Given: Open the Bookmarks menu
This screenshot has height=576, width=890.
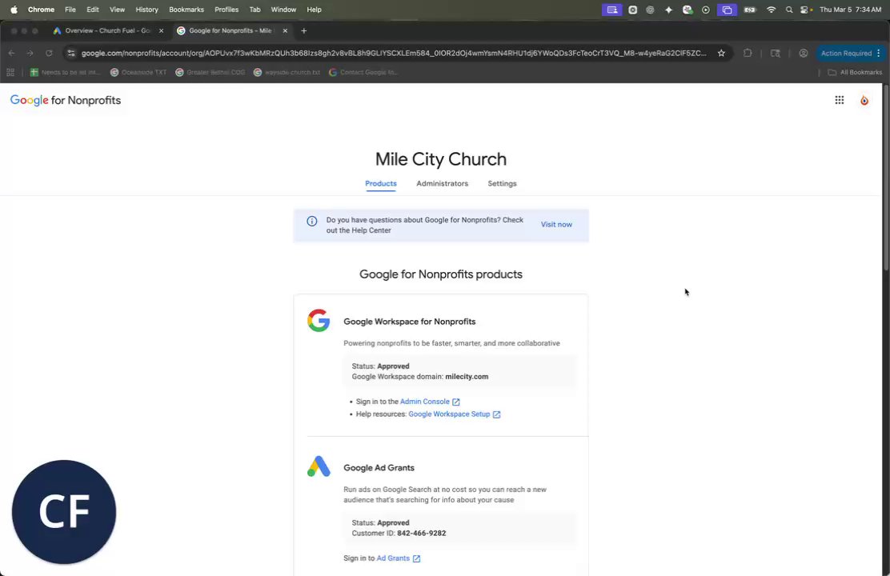Looking at the screenshot, I should point(186,10).
